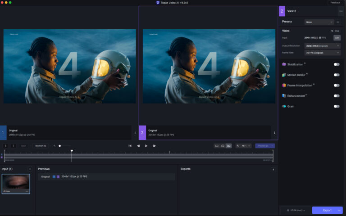Jump to the first frame of the video
Image resolution: width=346 pixels, height=216 pixels.
click(130, 146)
